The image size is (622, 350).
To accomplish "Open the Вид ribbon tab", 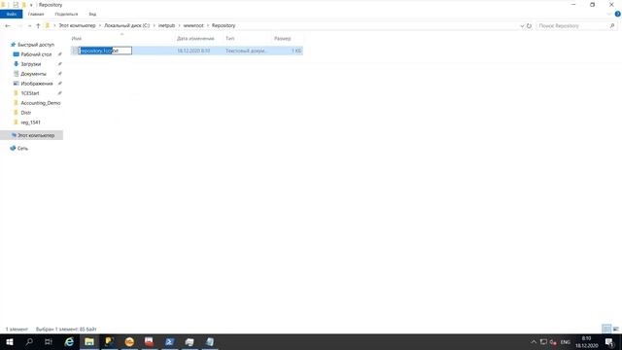I will pos(92,14).
